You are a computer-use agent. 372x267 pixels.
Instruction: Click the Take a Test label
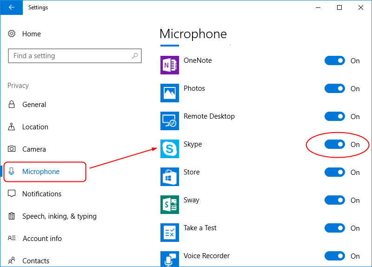click(x=200, y=228)
